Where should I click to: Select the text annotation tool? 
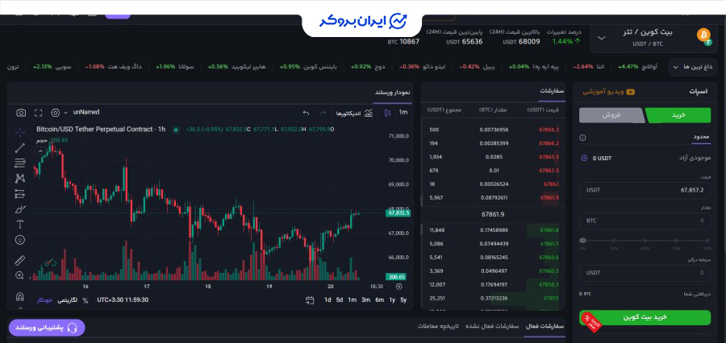click(20, 225)
